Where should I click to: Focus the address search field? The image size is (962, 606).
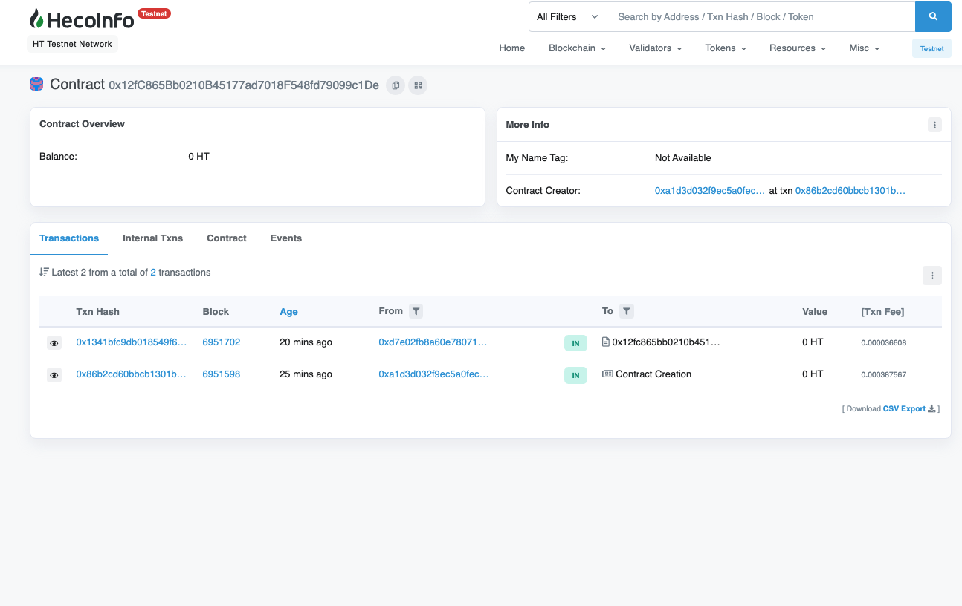click(762, 16)
